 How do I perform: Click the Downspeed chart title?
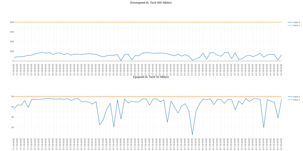[151, 3]
